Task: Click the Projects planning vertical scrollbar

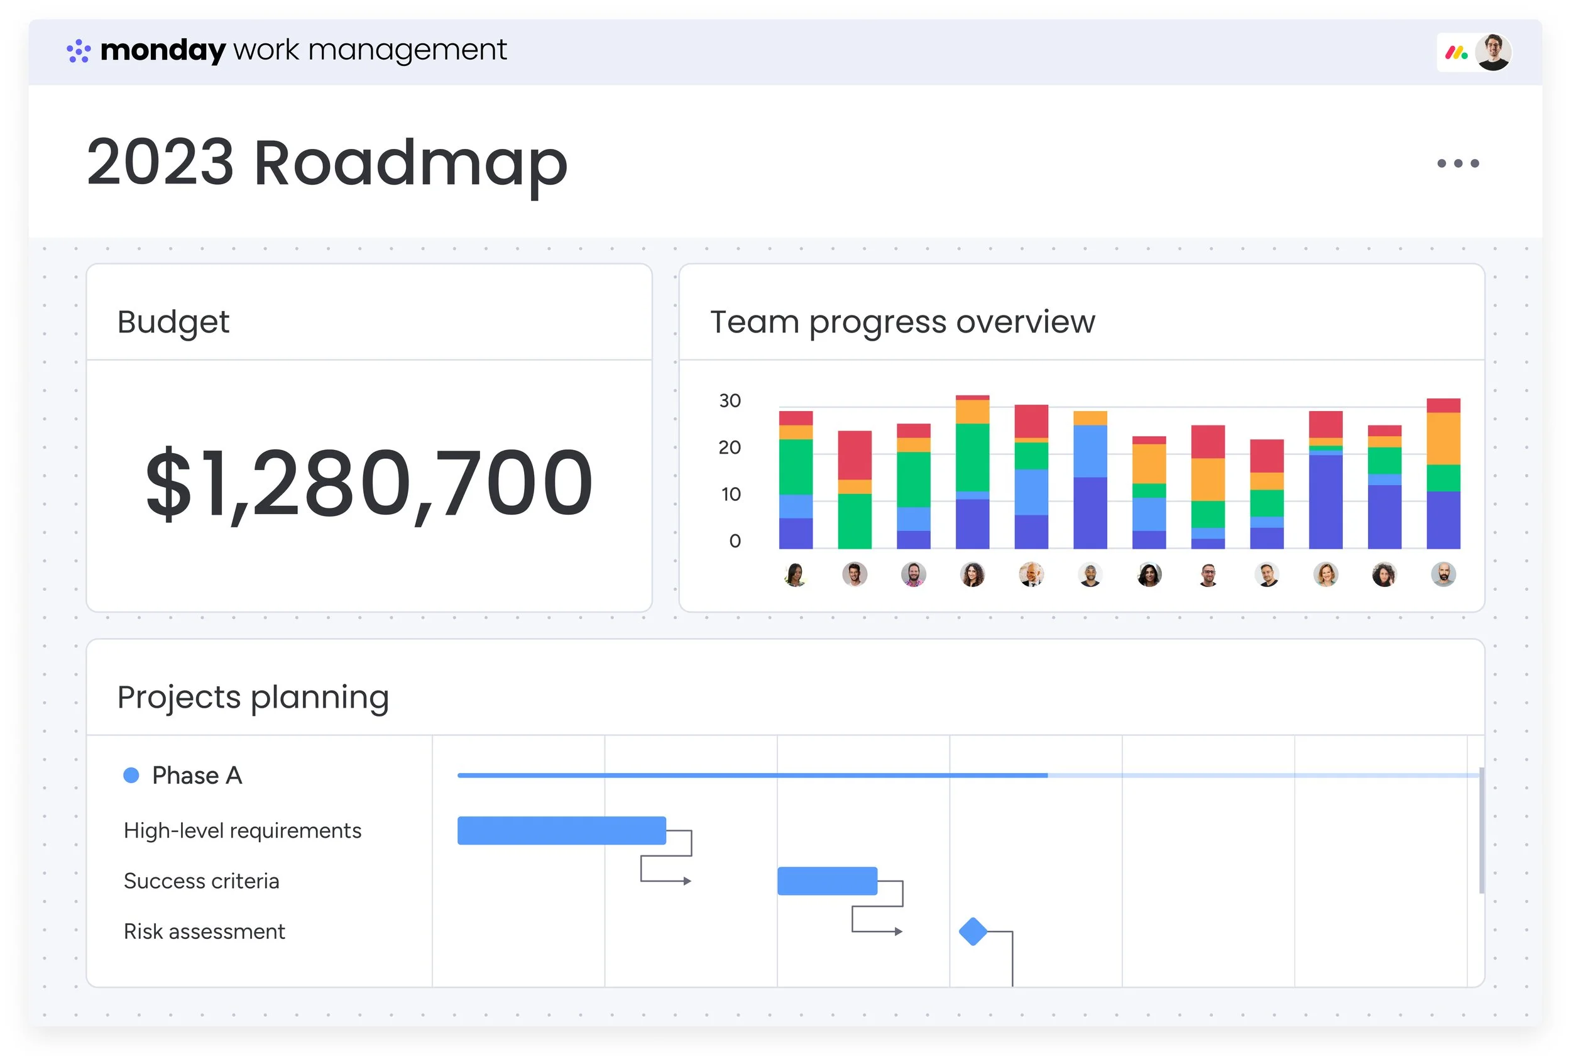Action: click(x=1481, y=830)
